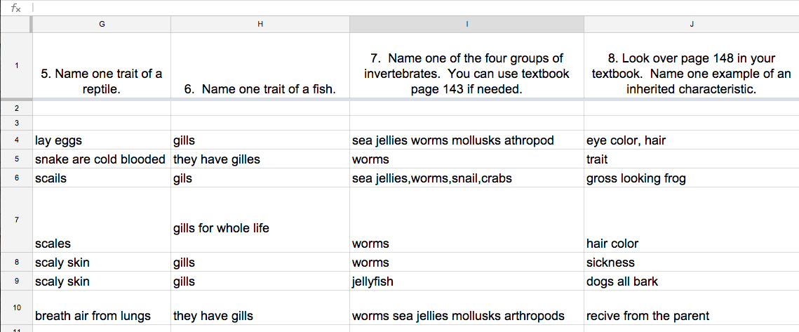Screen dimensions: 799x332
Task: Click the 'Name one trait of a fish' header cell
Action: tap(260, 65)
